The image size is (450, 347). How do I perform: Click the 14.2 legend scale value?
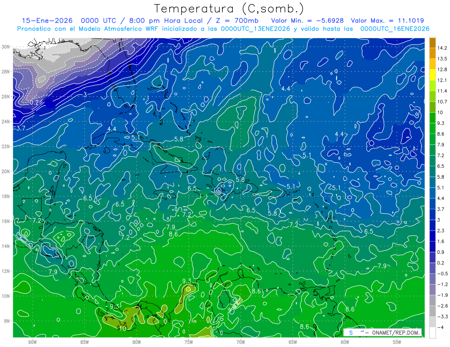click(x=442, y=48)
